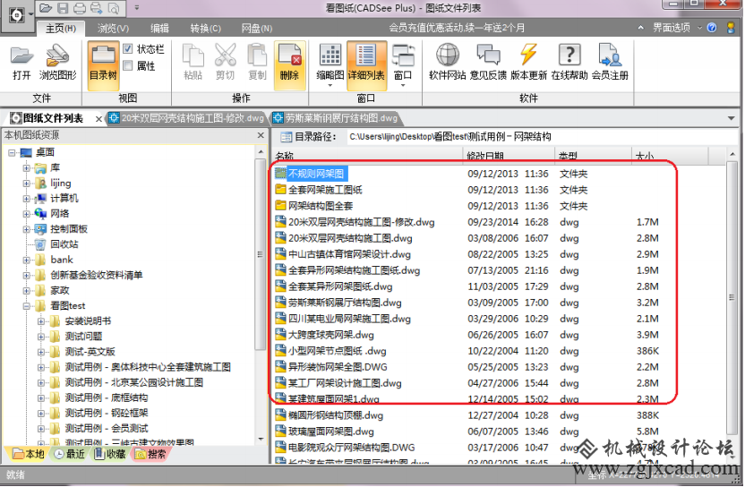Viewport: 745px width, 487px height.
Task: Click the 会员充值优惠活动 promotion link
Action: tap(457, 28)
